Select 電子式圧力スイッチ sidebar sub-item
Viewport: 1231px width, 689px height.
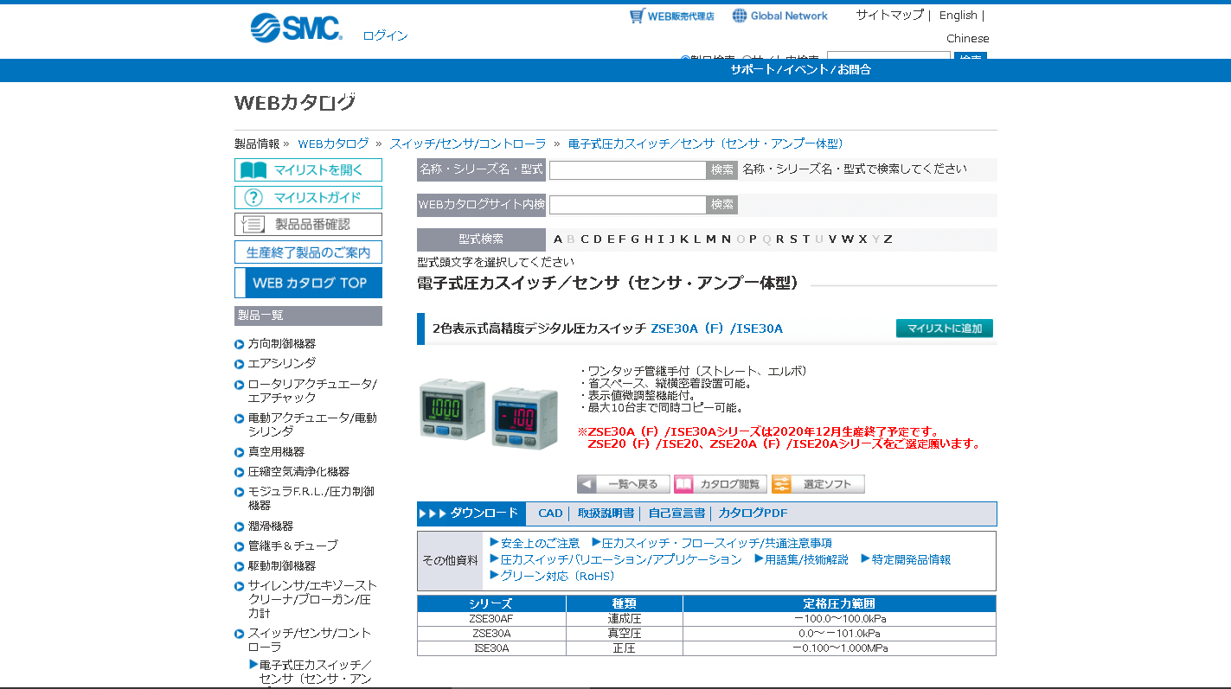tap(316, 672)
